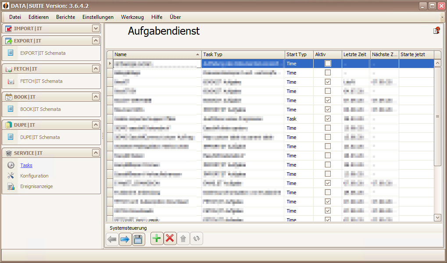Click the FETCH|IT header mail icon
The width and height of the screenshot is (447, 263).
tap(8, 69)
